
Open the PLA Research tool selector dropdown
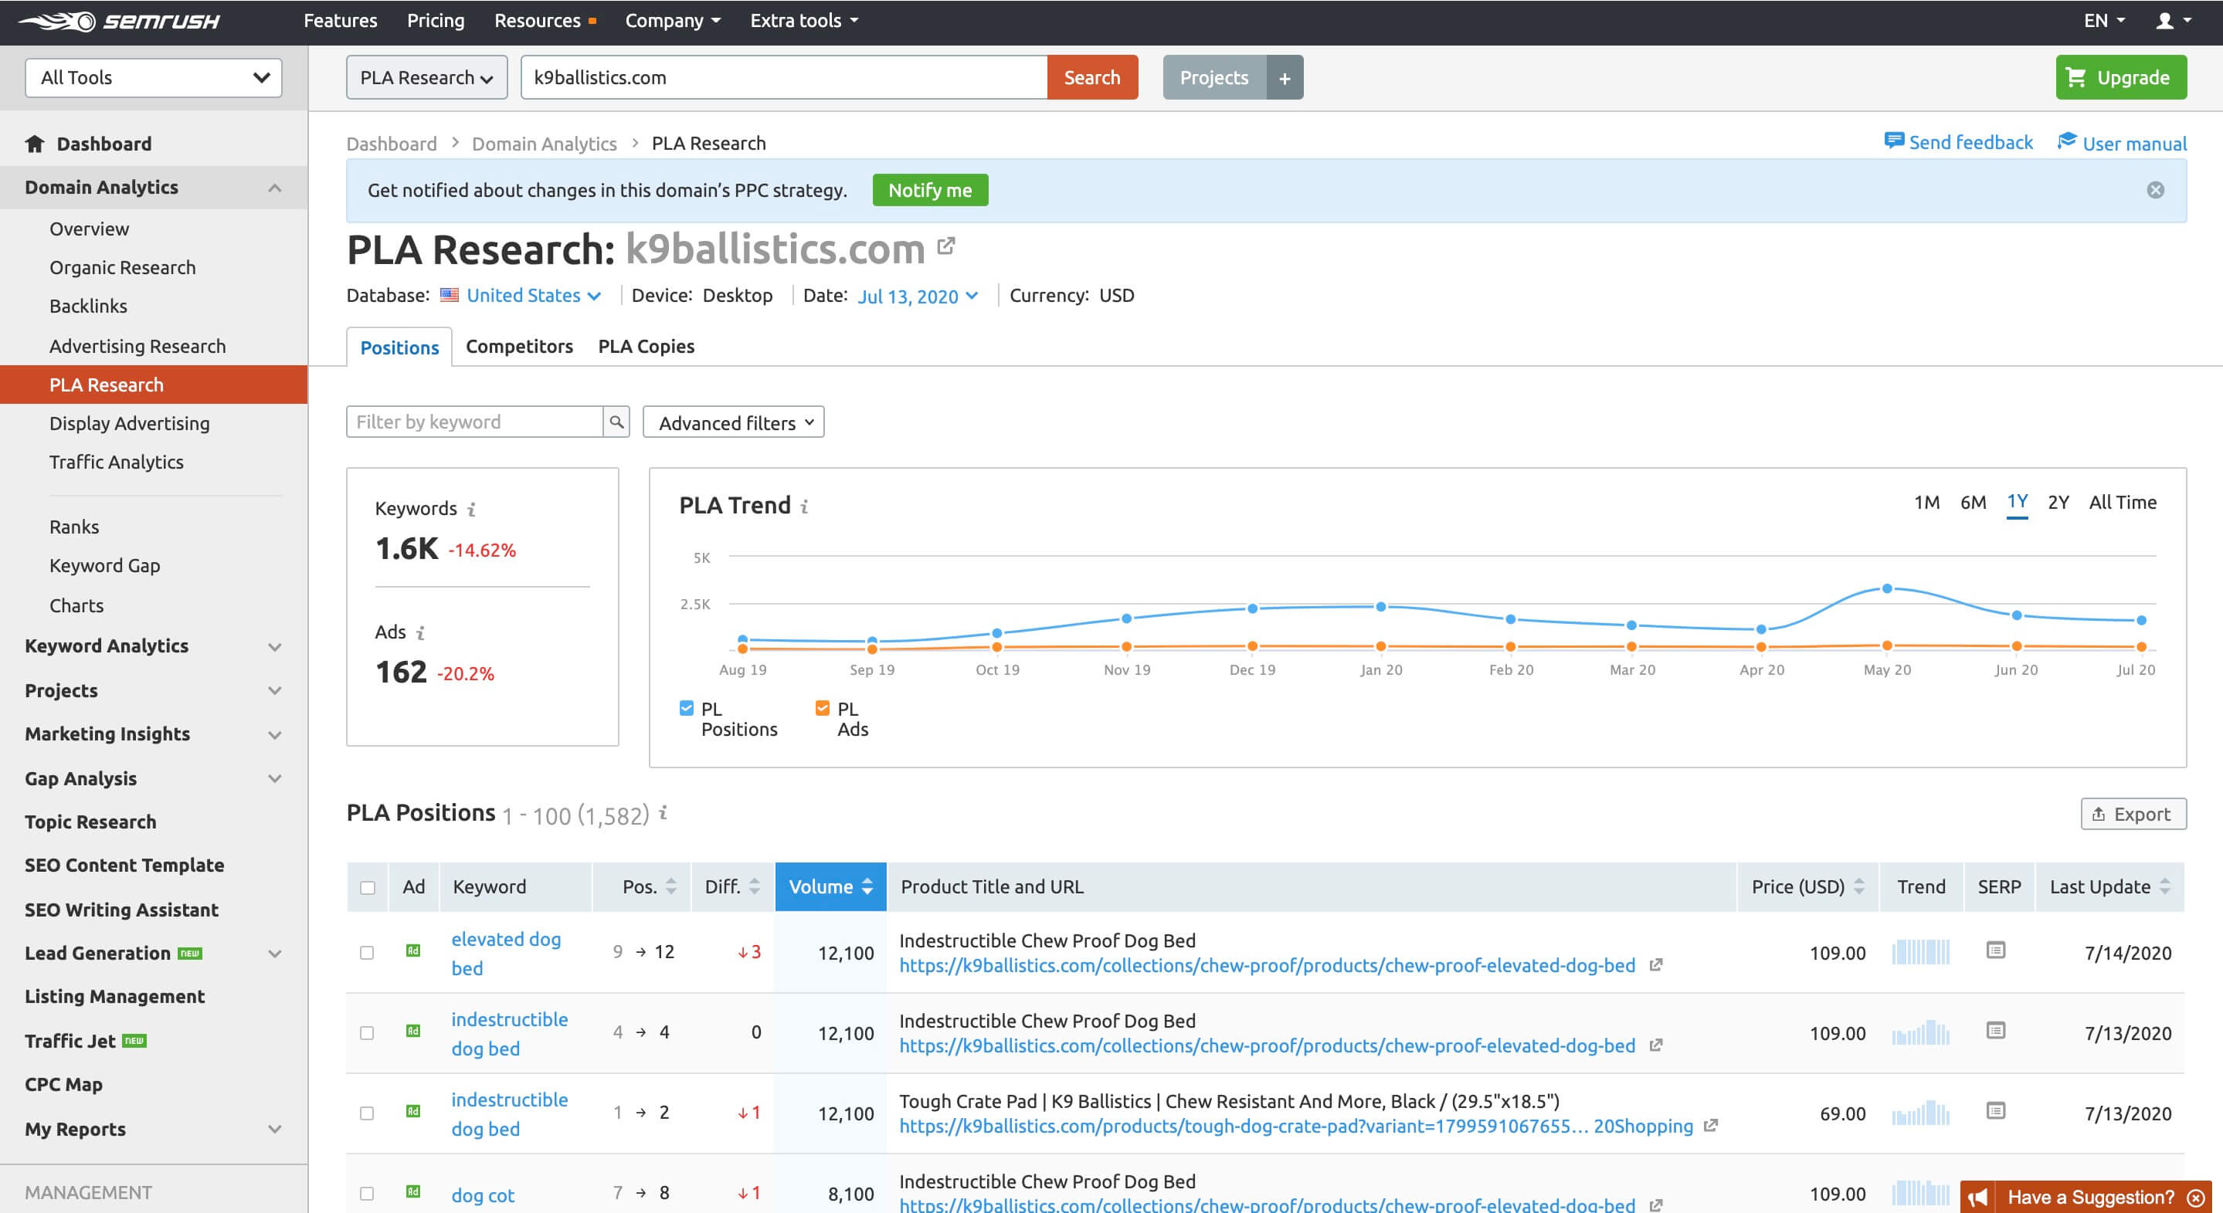click(426, 78)
